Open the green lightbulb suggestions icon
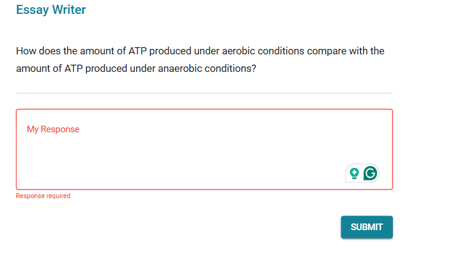 355,173
